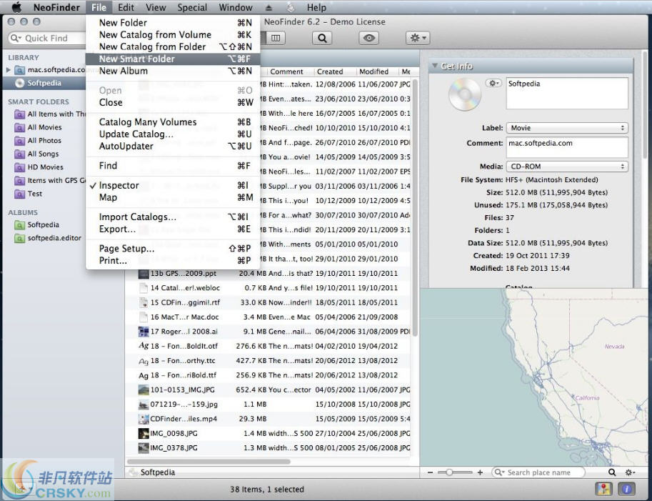
Task: Click the eject icon in menu bar
Action: tap(269, 7)
